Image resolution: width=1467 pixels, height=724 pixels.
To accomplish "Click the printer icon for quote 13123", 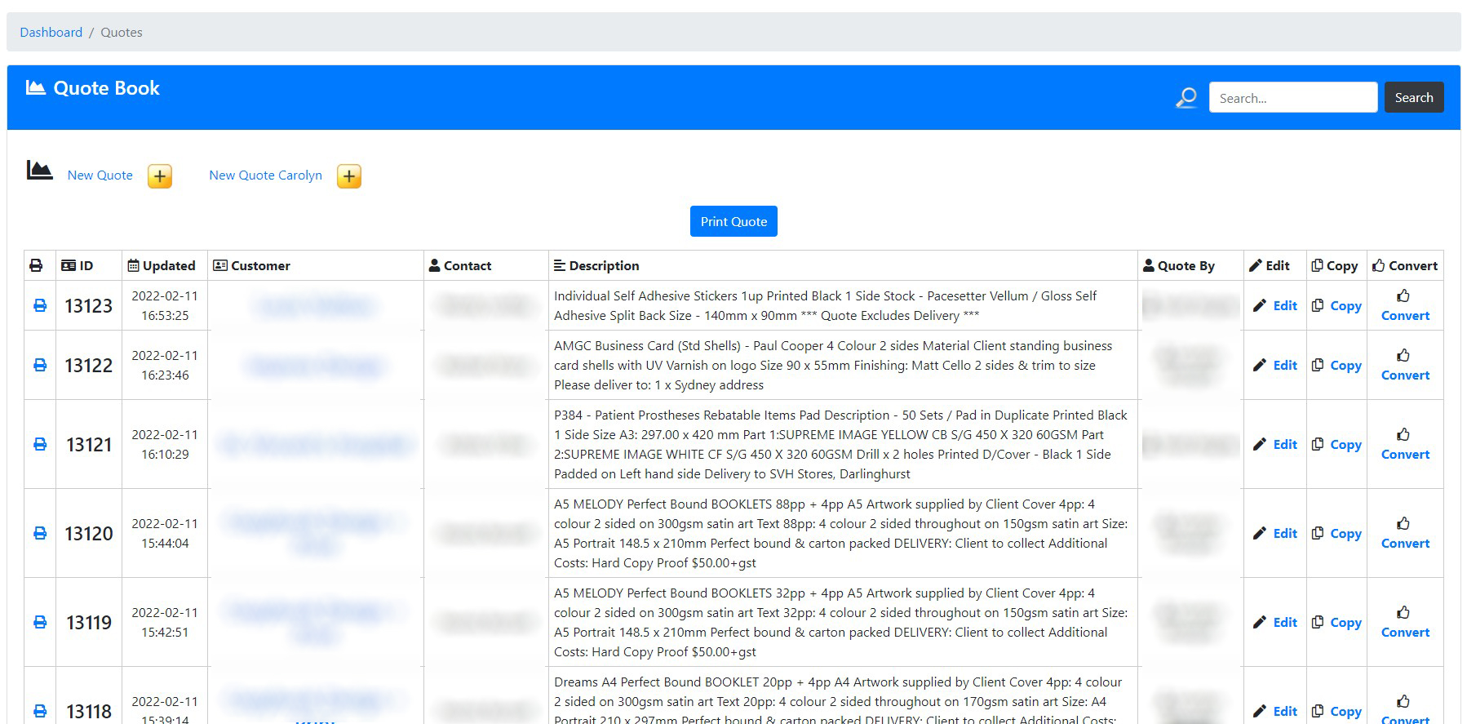I will pyautogui.click(x=39, y=305).
